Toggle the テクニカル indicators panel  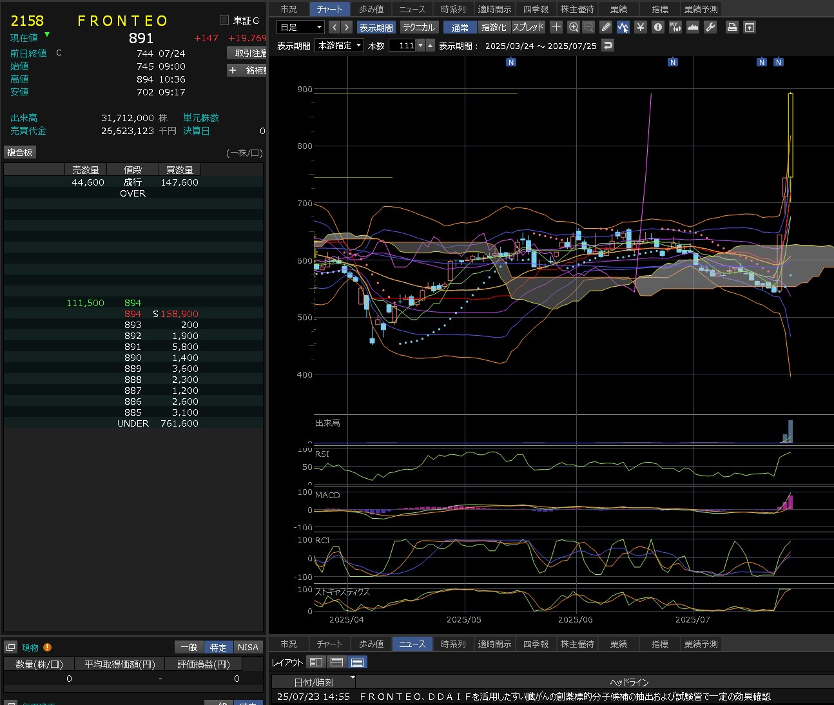click(419, 27)
